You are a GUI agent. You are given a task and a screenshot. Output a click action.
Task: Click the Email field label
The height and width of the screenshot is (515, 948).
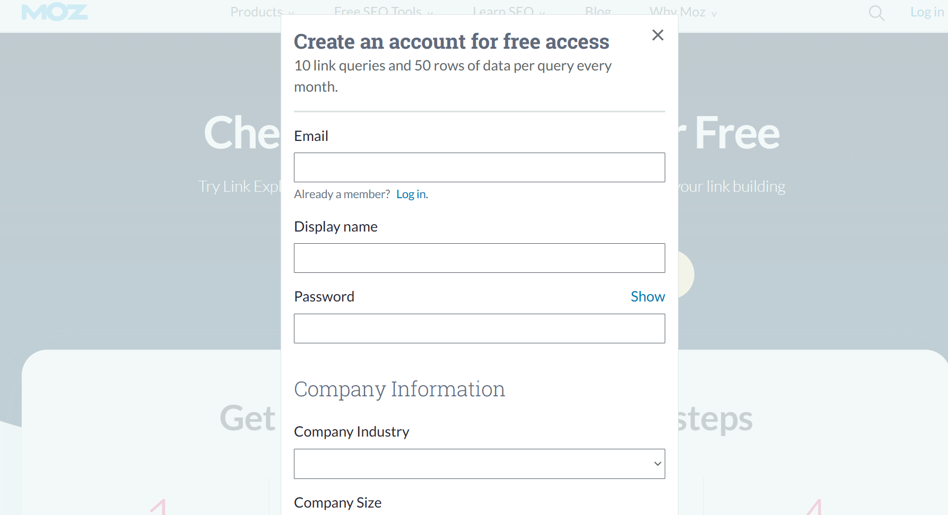[x=311, y=136]
